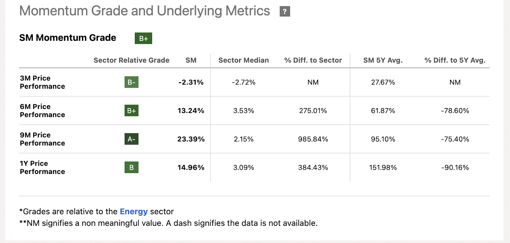Click the B+ grade badge for 6M performance
The width and height of the screenshot is (510, 243).
[131, 111]
